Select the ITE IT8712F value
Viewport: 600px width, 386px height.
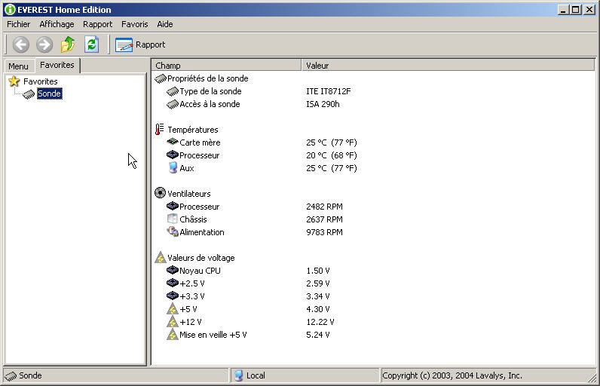click(329, 91)
